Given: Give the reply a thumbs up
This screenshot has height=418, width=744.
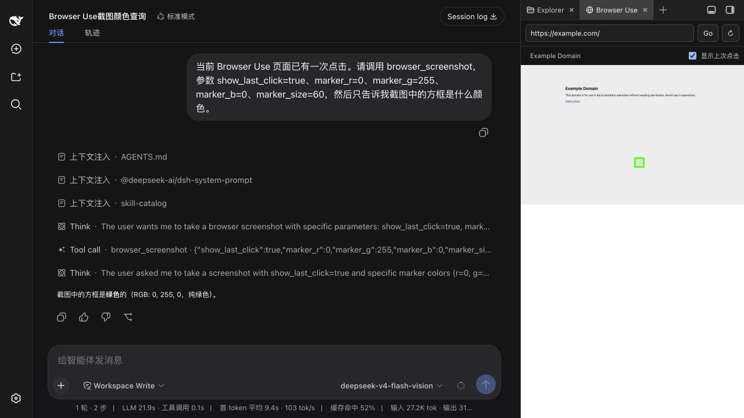Looking at the screenshot, I should pyautogui.click(x=84, y=317).
